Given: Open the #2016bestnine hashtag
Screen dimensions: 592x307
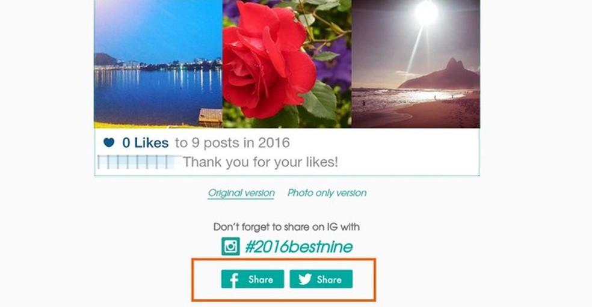Looking at the screenshot, I should coord(298,247).
